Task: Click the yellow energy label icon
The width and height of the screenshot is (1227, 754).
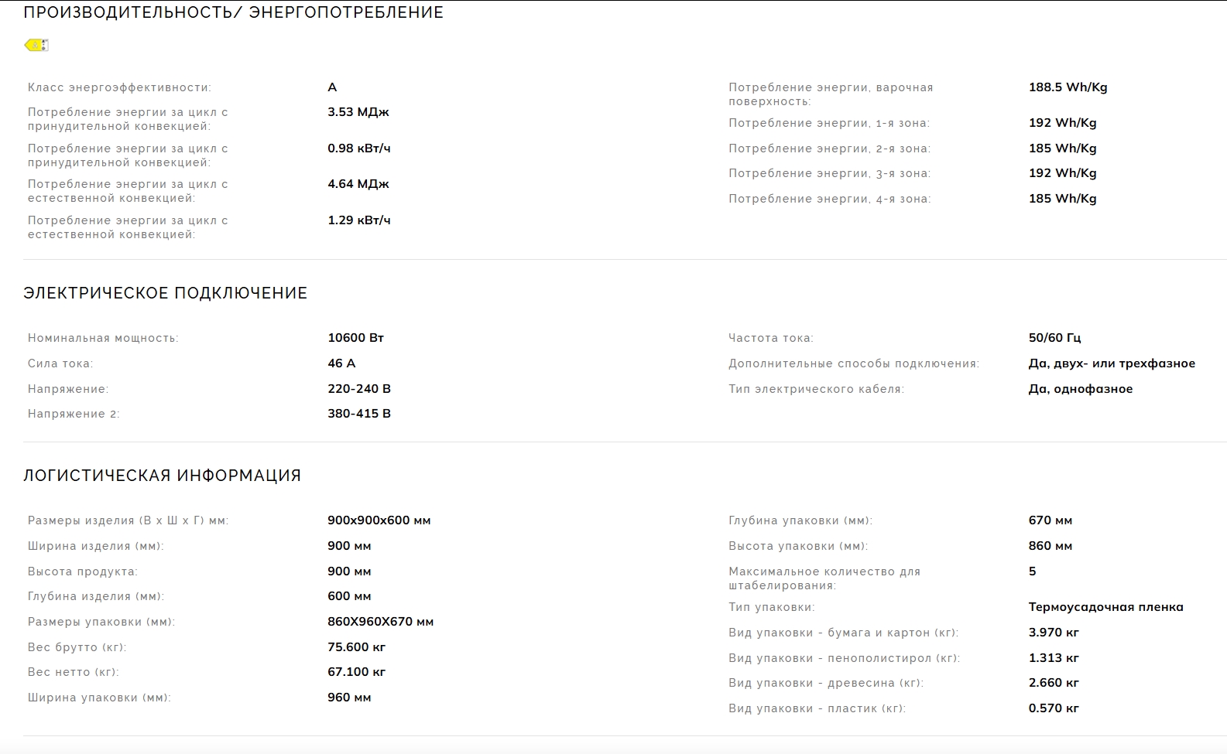Action: pyautogui.click(x=36, y=45)
